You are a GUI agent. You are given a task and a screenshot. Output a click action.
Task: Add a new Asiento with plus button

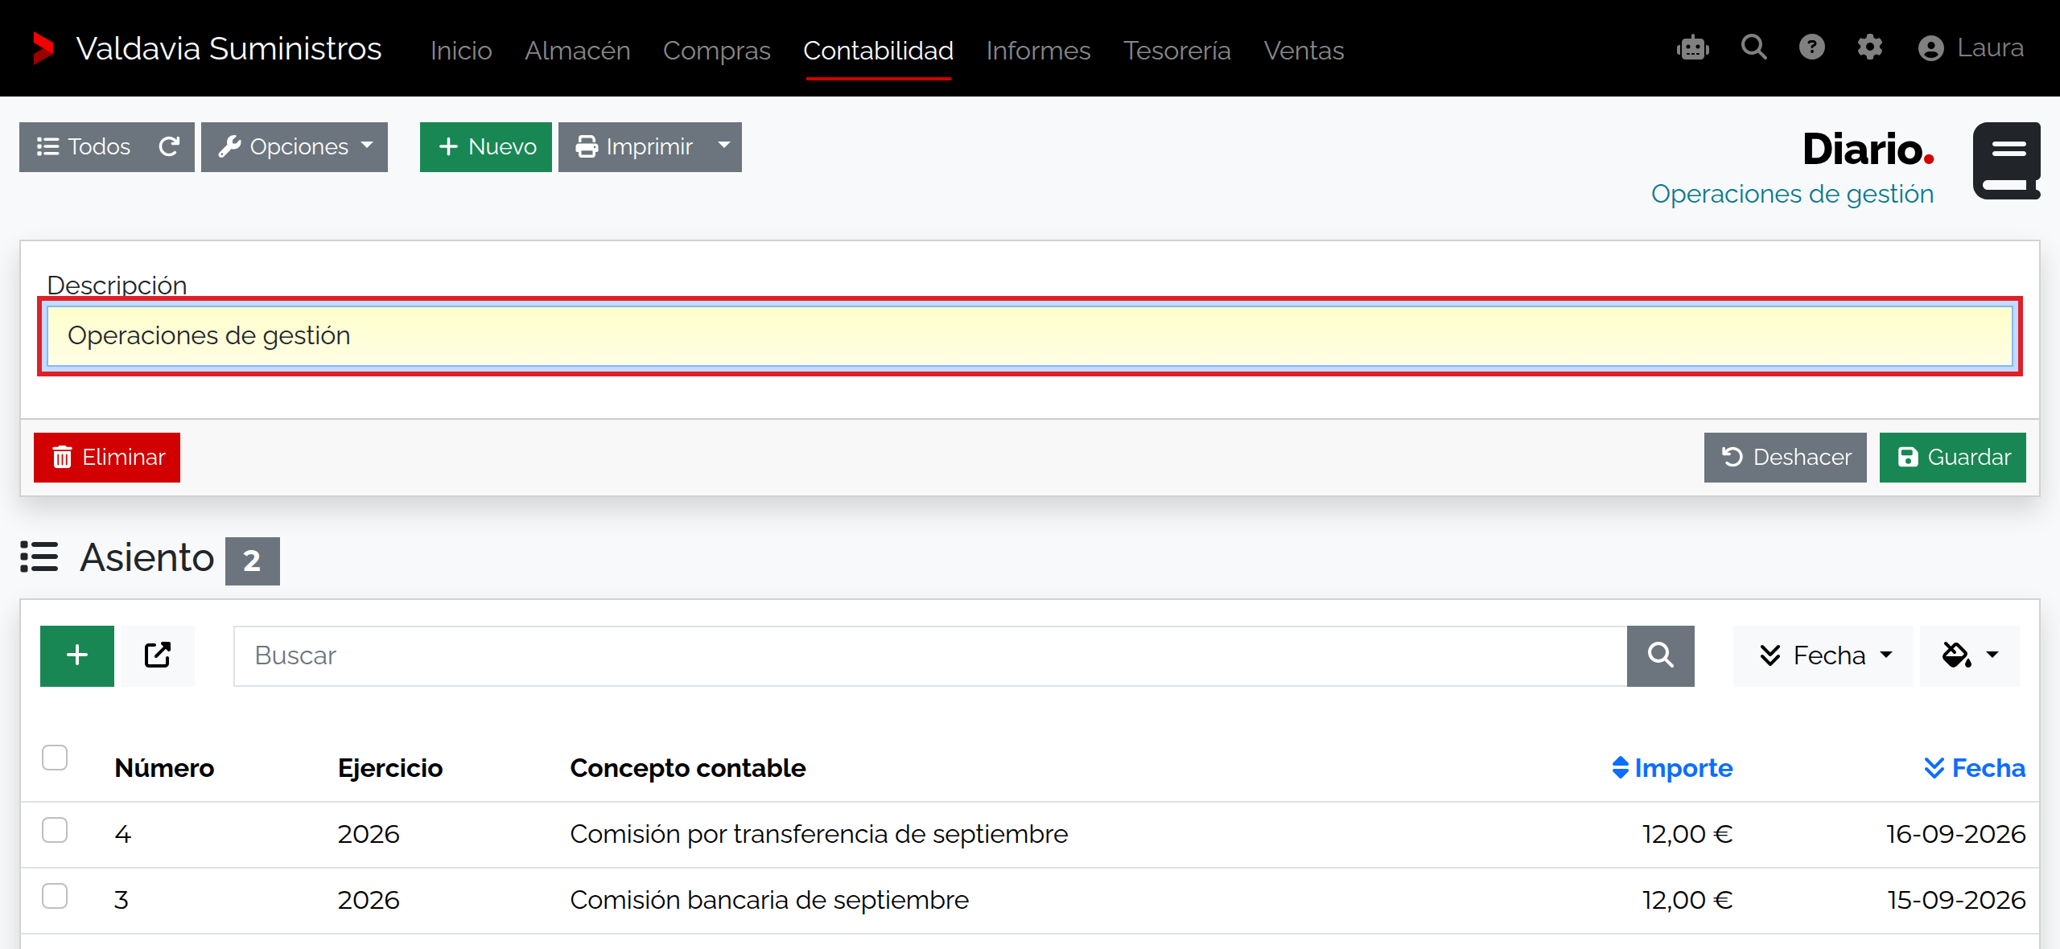[x=77, y=655]
